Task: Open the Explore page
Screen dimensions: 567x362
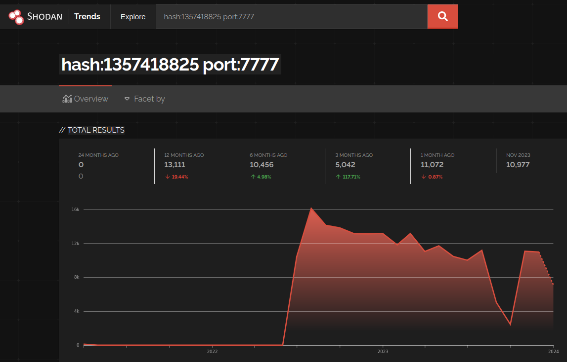Action: coord(132,16)
